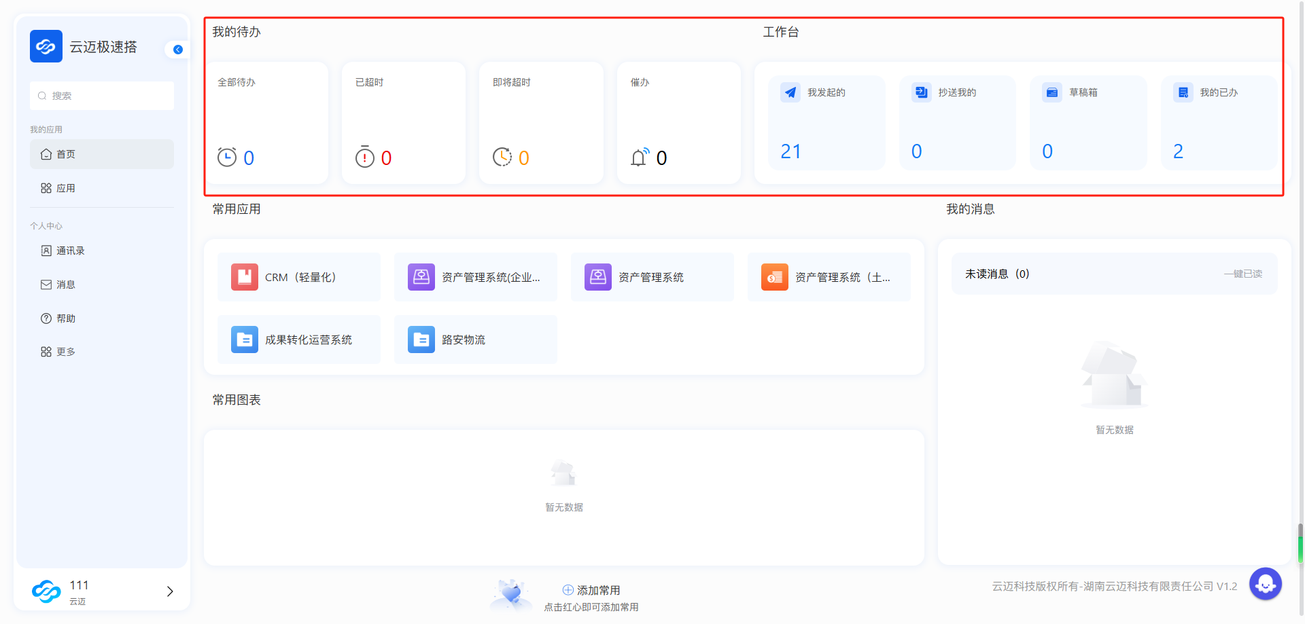The width and height of the screenshot is (1305, 624).
Task: Click the 即将超时 clock icon
Action: pyautogui.click(x=502, y=157)
